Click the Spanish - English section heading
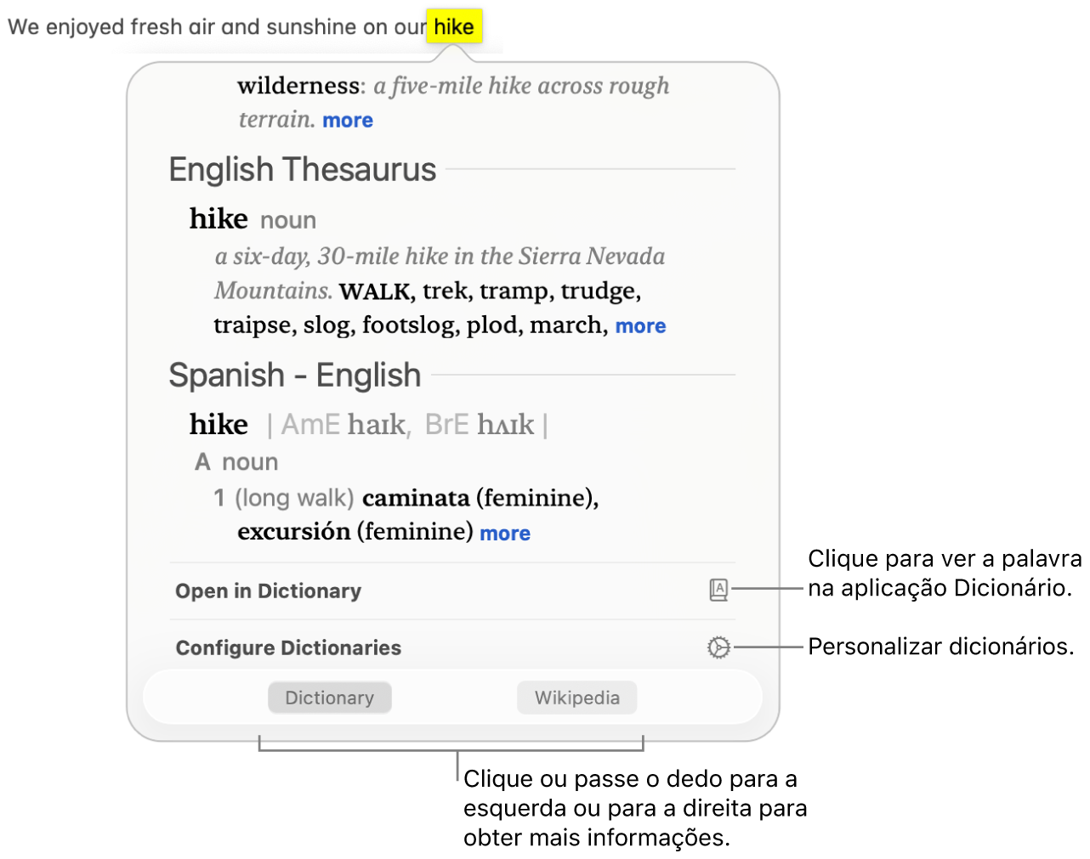 [x=294, y=375]
